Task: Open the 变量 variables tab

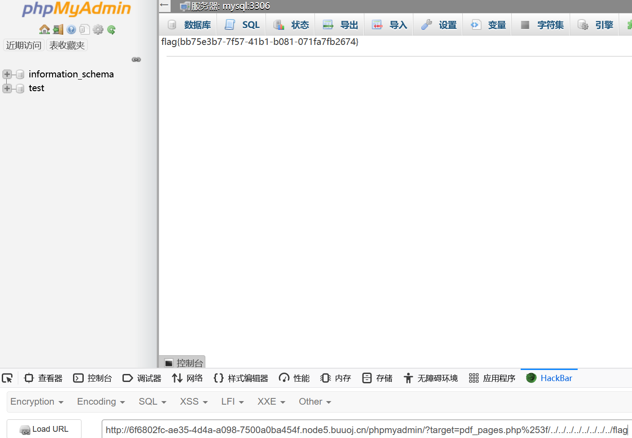Action: [x=488, y=25]
